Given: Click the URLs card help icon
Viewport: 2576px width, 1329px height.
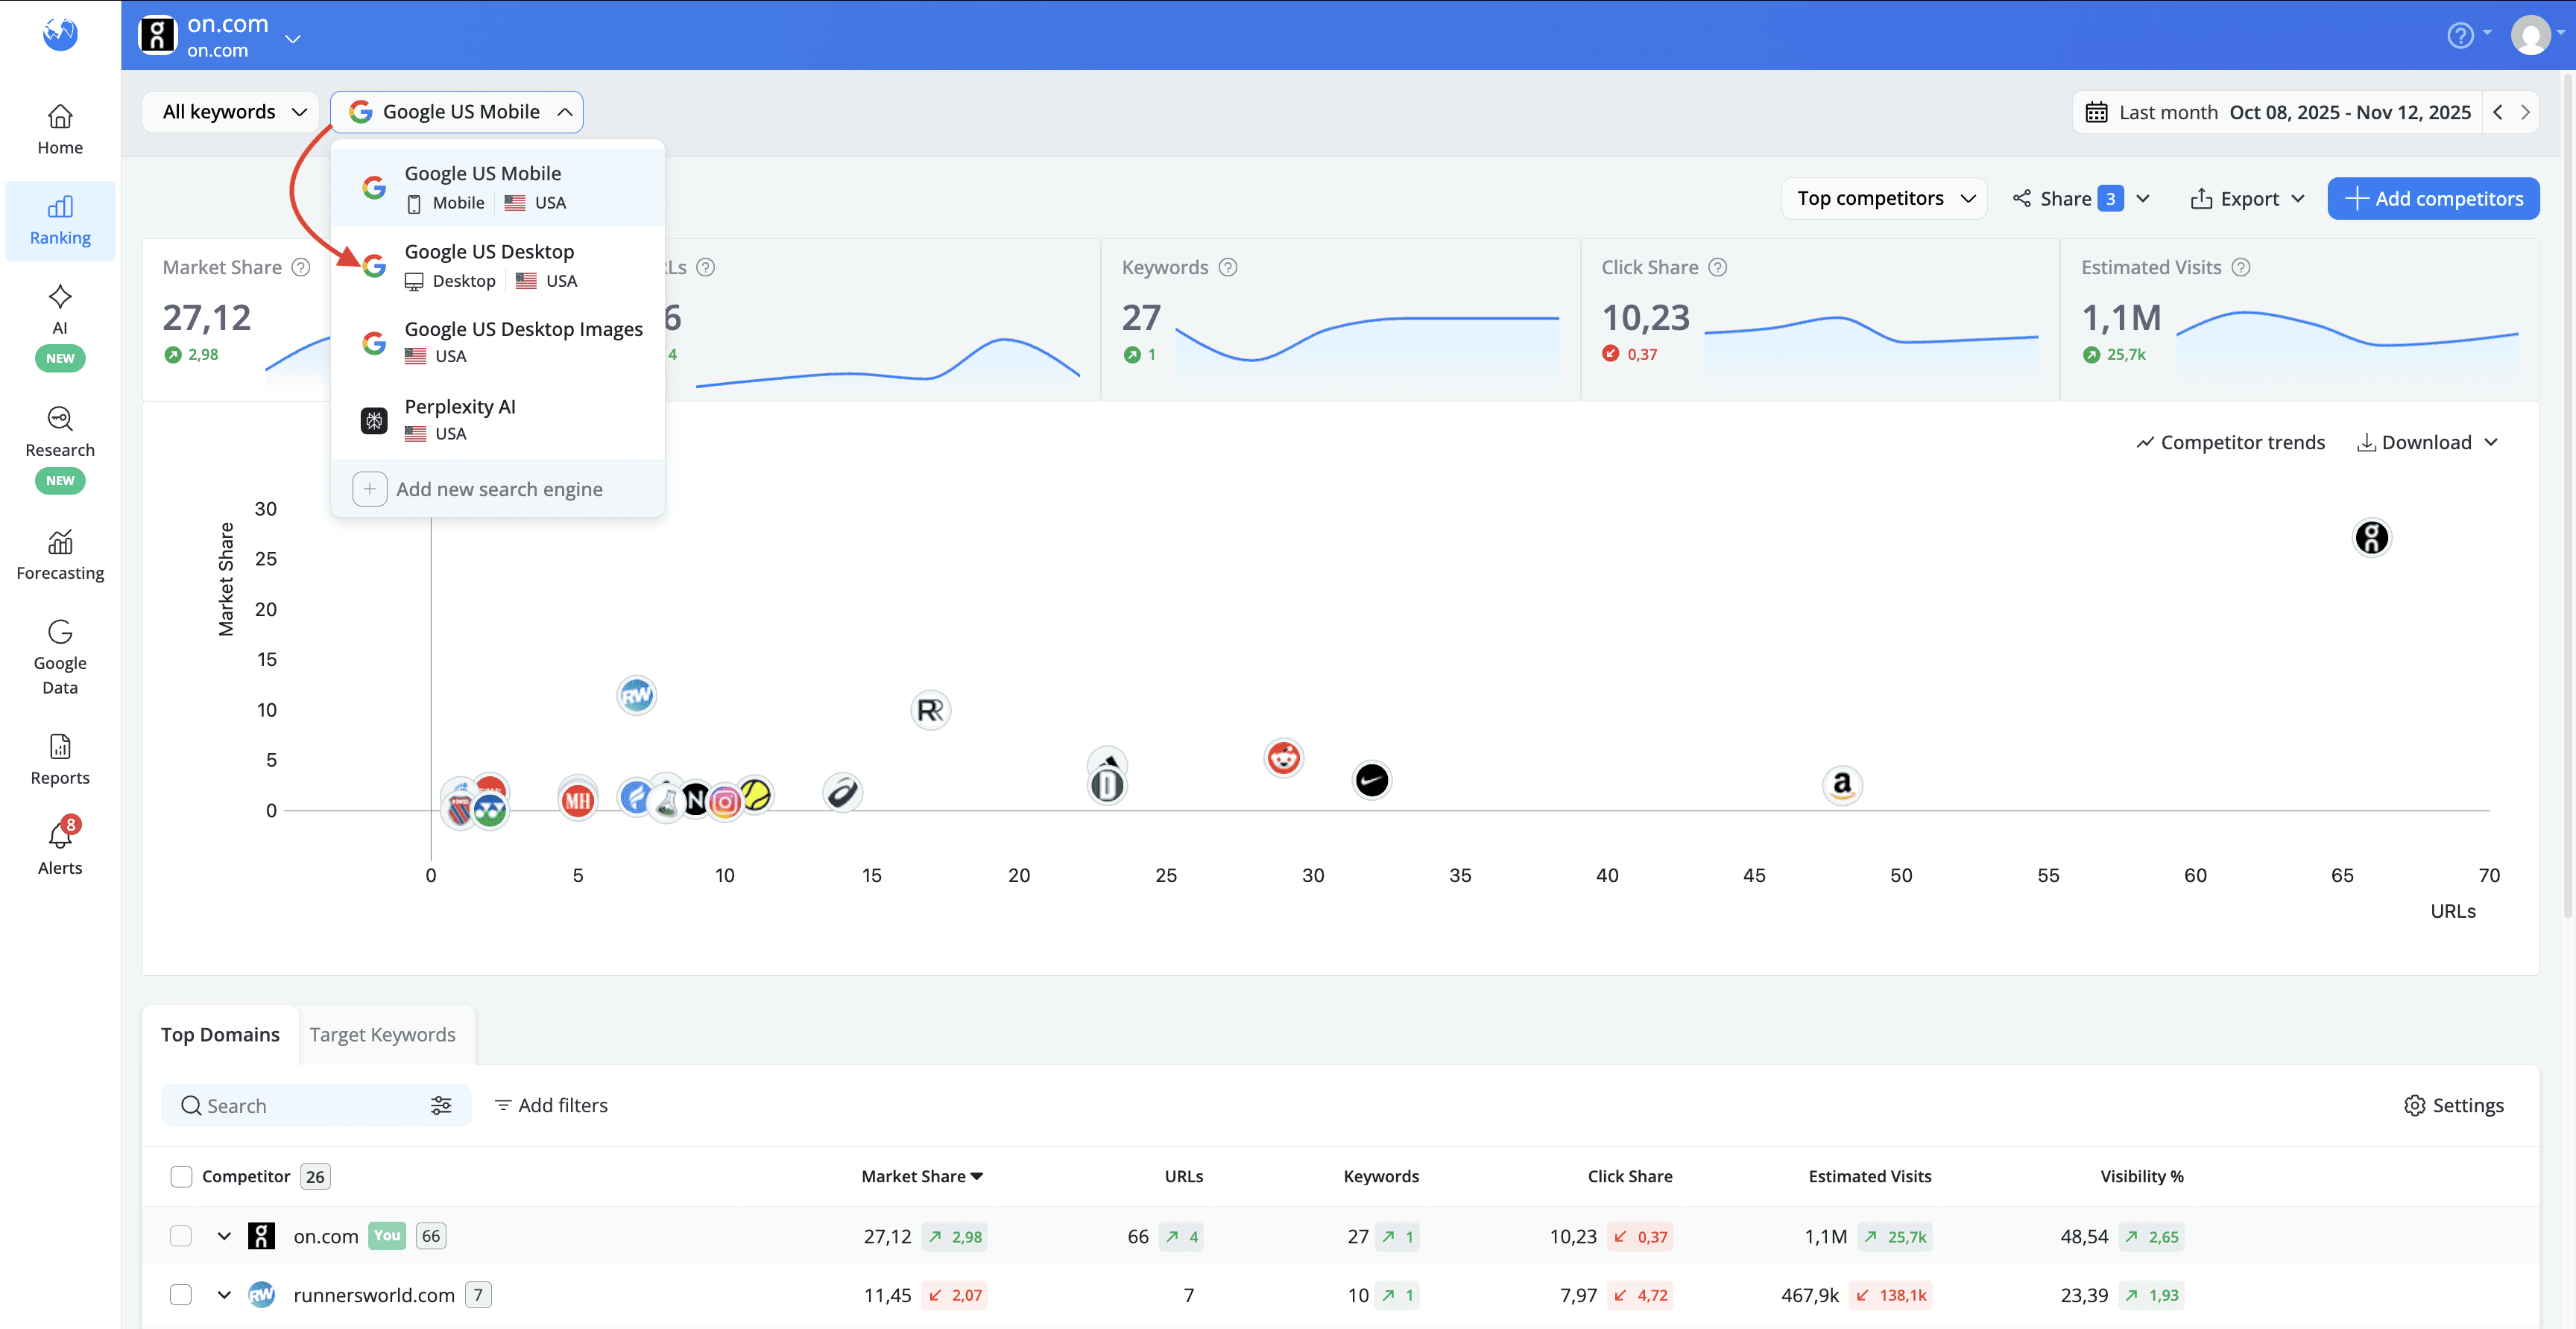Looking at the screenshot, I should [706, 267].
